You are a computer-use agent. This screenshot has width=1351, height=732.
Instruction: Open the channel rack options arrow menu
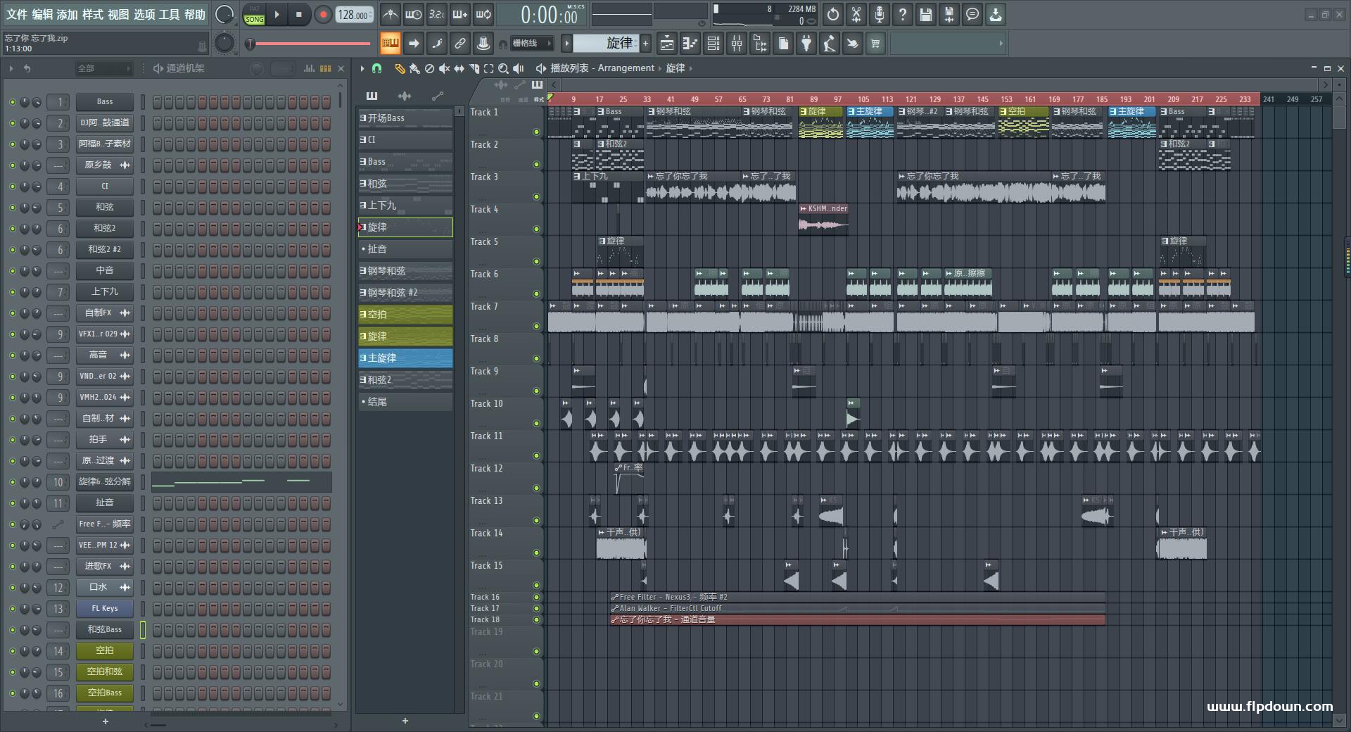[11, 68]
